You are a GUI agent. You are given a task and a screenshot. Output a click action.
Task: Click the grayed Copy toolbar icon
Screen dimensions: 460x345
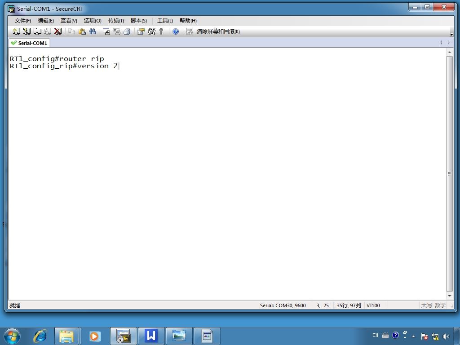[x=71, y=31]
